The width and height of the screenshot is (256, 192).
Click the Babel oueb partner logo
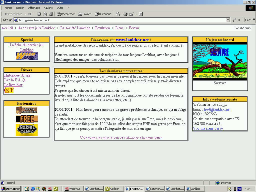point(26,130)
